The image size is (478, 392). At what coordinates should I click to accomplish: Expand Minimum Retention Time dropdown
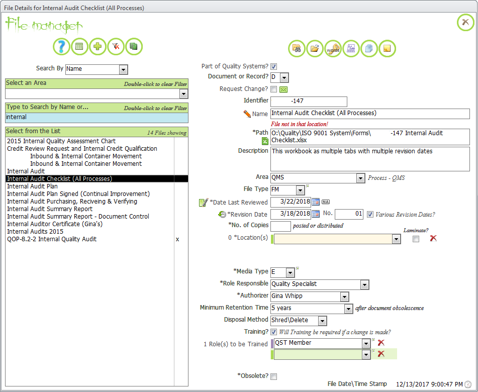point(348,309)
